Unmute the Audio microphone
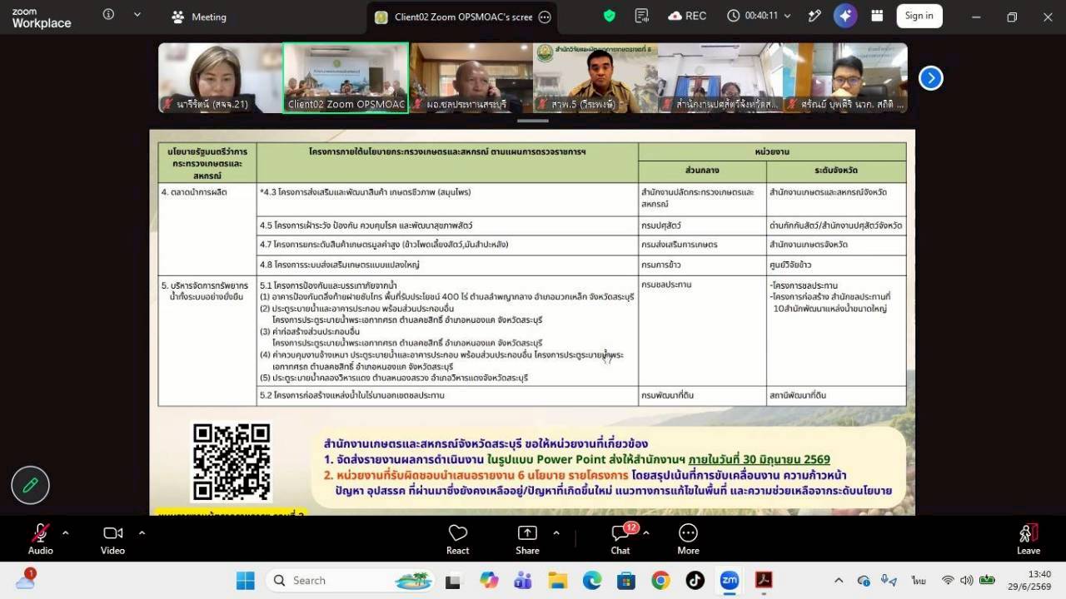The width and height of the screenshot is (1066, 599). 40,538
